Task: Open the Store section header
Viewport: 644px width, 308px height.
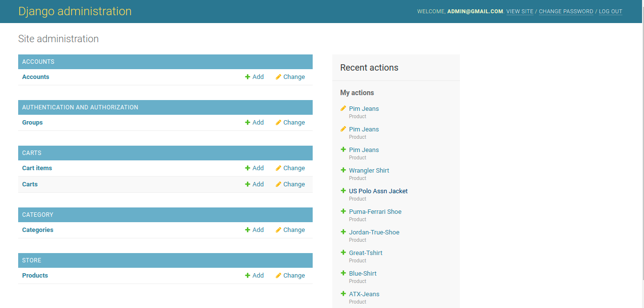Action: (x=32, y=260)
